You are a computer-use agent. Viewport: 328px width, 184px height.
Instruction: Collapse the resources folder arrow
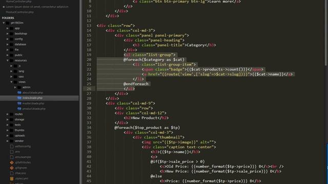pos(7,60)
